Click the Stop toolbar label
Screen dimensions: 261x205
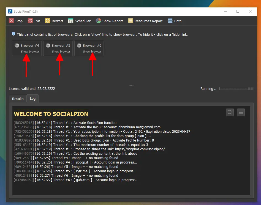(x=19, y=21)
